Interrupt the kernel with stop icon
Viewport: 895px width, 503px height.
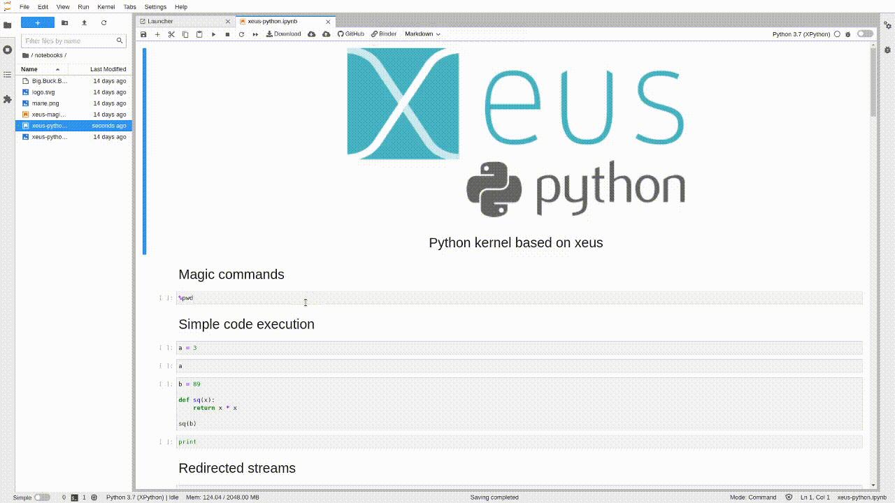click(227, 34)
